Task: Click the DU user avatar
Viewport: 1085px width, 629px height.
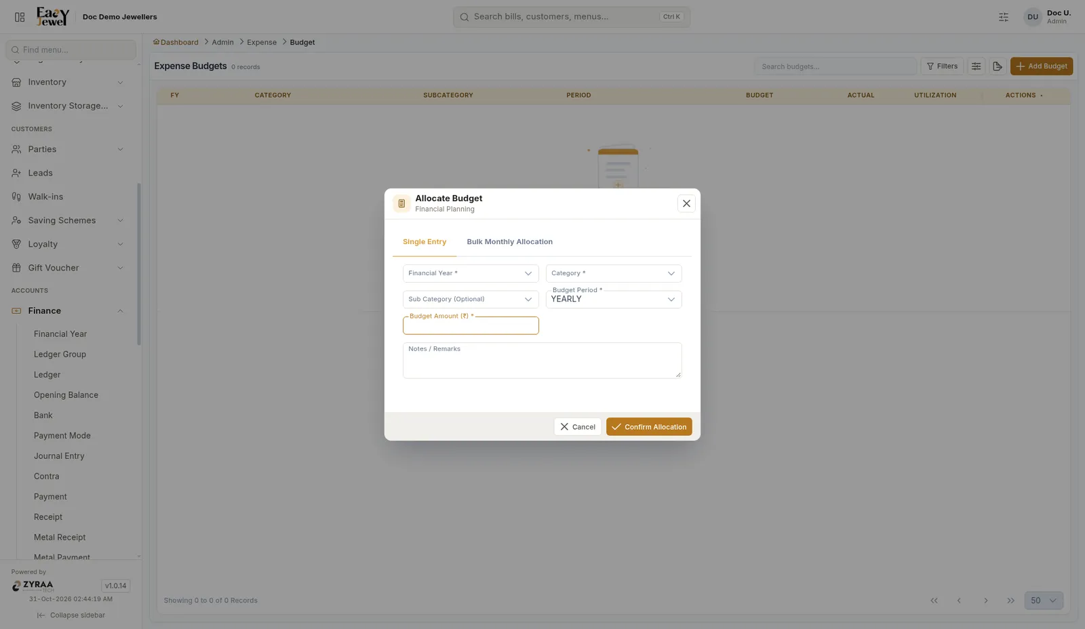Action: [x=1033, y=17]
